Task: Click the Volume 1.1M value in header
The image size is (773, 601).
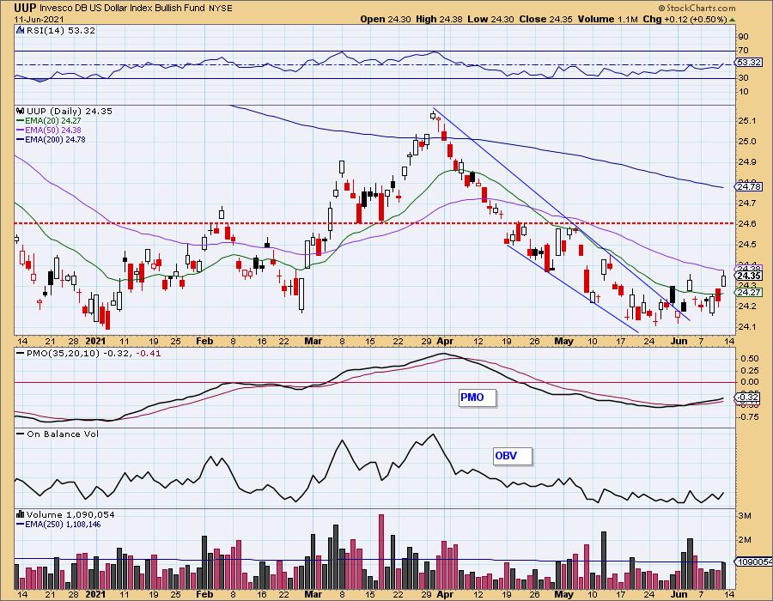Action: [x=607, y=19]
